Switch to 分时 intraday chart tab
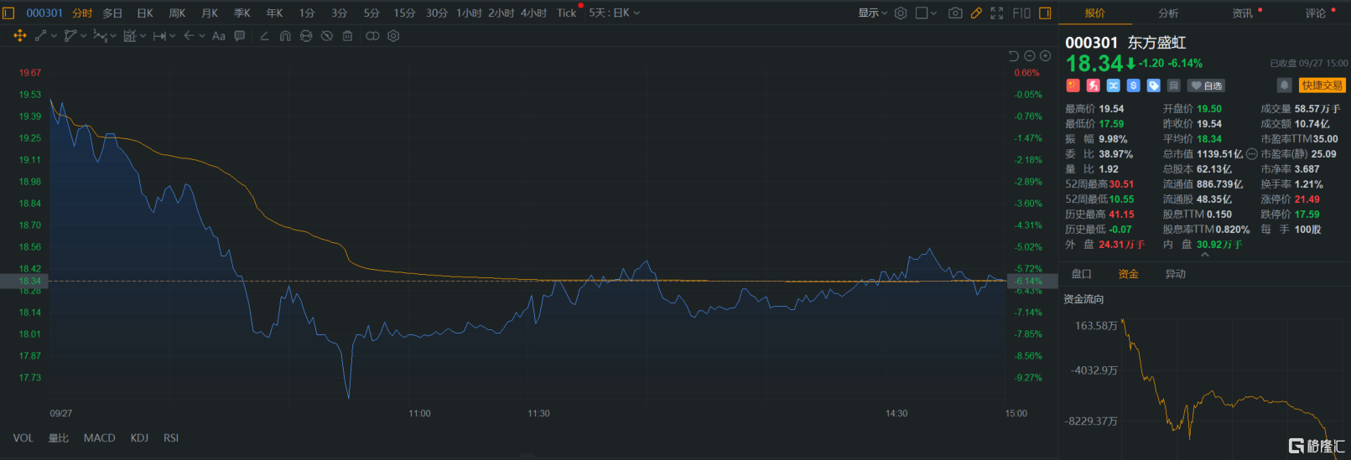Viewport: 1351px width, 460px height. (x=82, y=13)
